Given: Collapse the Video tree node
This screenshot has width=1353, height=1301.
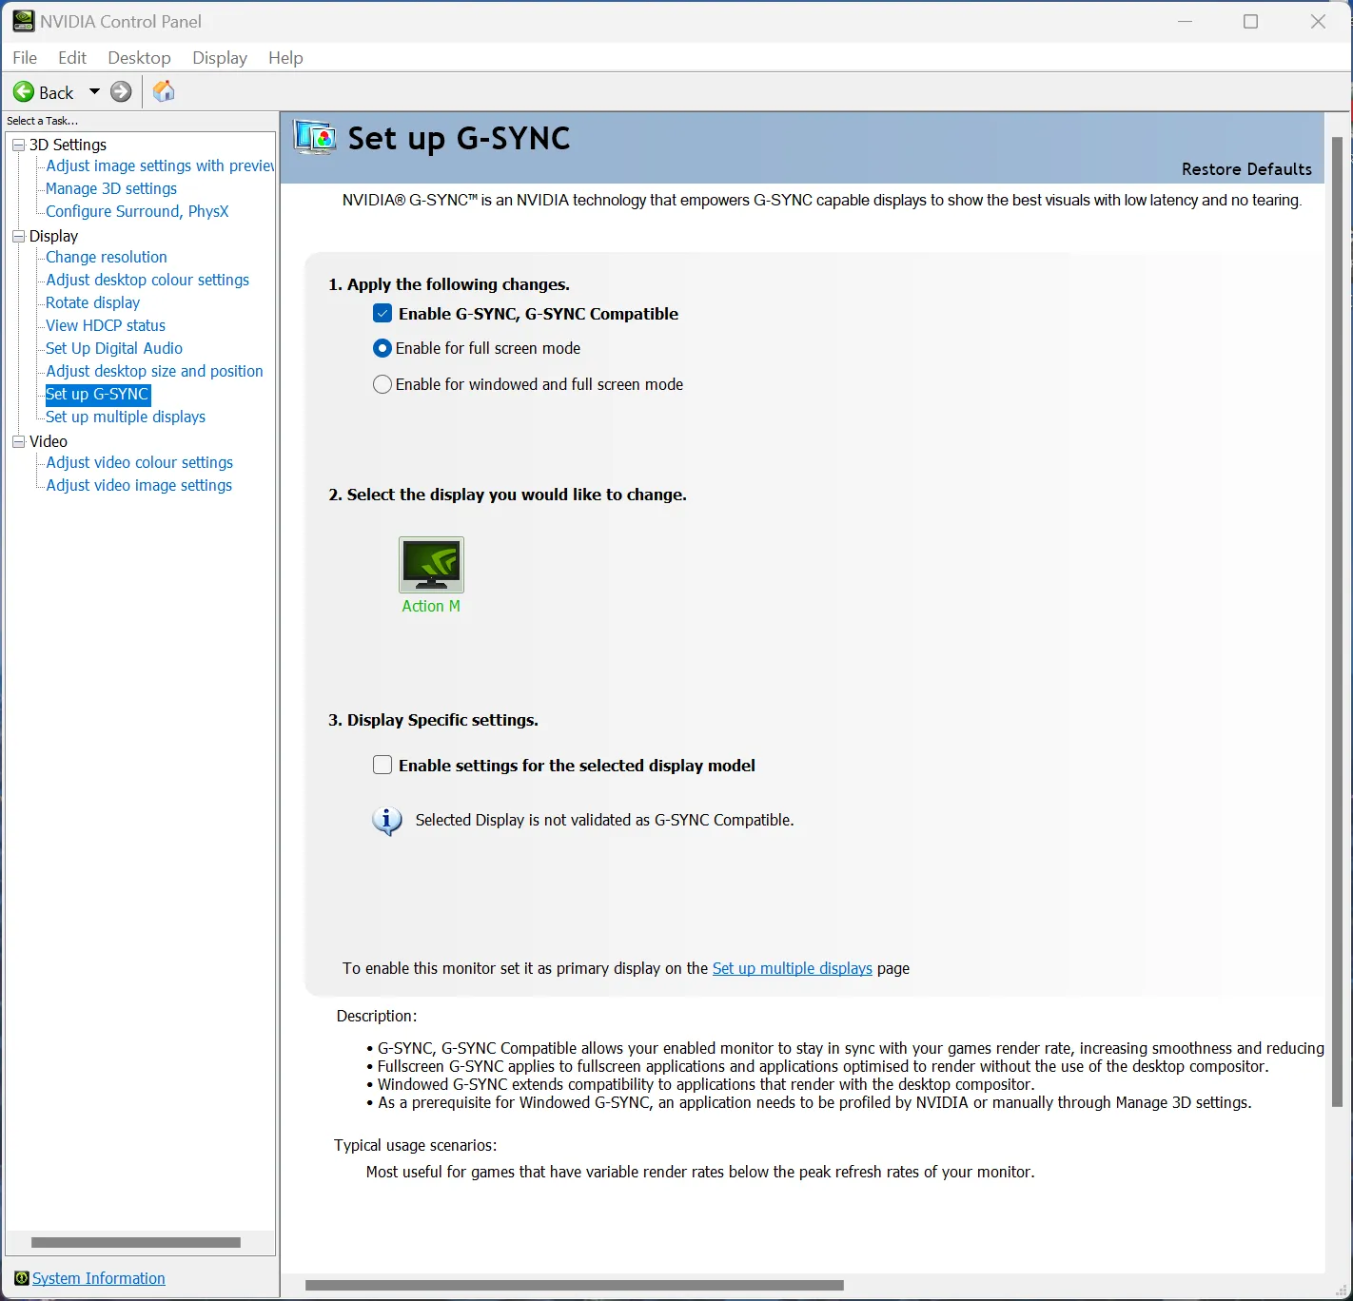Looking at the screenshot, I should tap(18, 441).
